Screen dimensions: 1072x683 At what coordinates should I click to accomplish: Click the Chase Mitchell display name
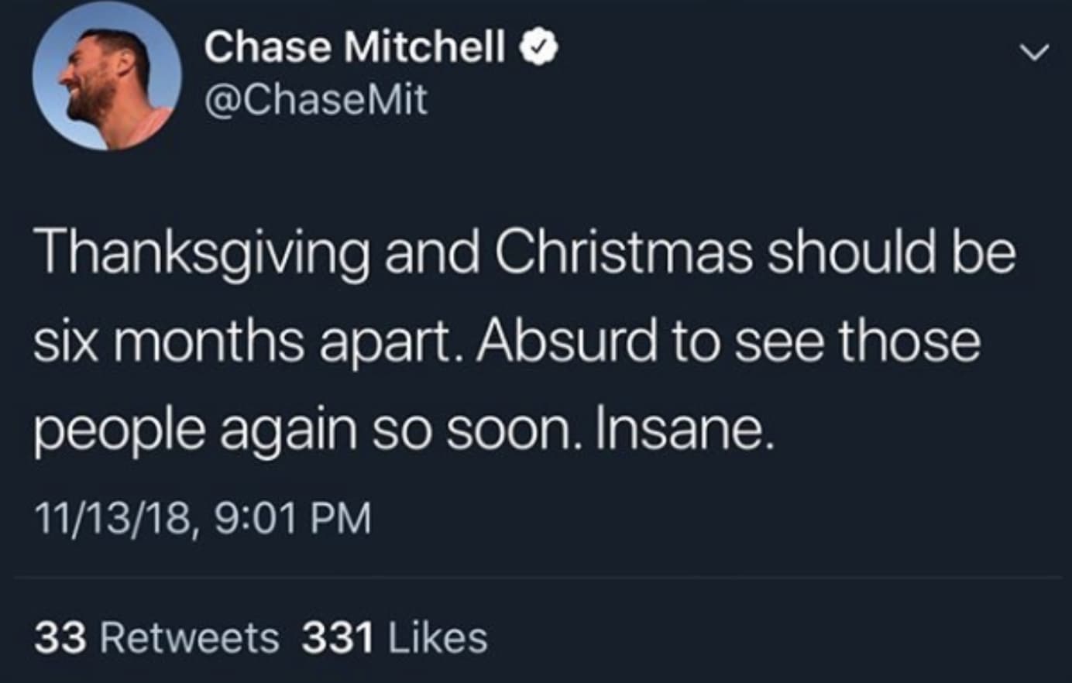(355, 46)
